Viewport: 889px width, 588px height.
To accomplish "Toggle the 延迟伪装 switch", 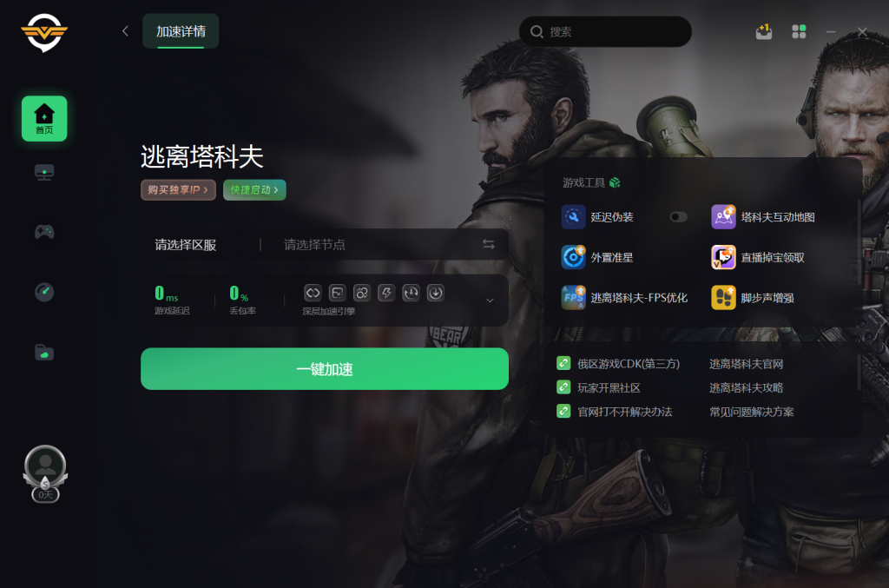I will 678,217.
